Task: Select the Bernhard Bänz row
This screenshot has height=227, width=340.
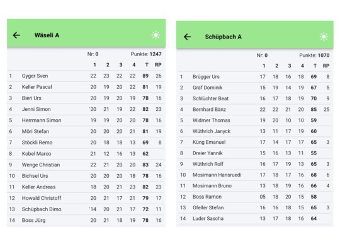Action: (255, 110)
